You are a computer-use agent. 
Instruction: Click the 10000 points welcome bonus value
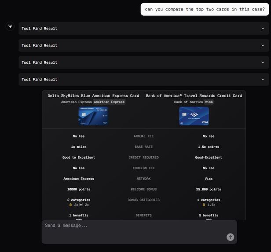79,189
